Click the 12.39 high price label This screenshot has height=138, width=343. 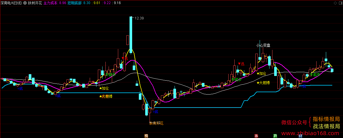coord(139,18)
